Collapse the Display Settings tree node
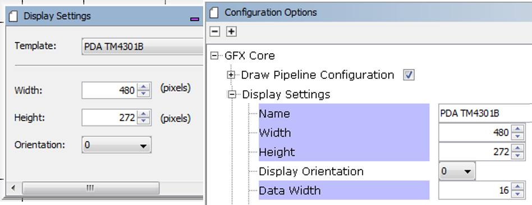 [x=232, y=94]
